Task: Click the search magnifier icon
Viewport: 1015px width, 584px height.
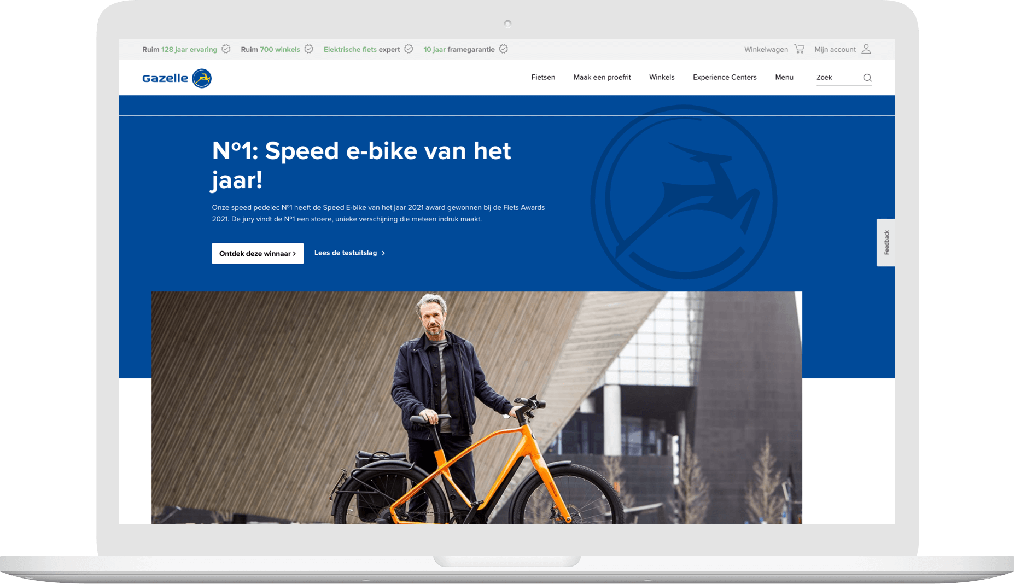Action: coord(867,78)
